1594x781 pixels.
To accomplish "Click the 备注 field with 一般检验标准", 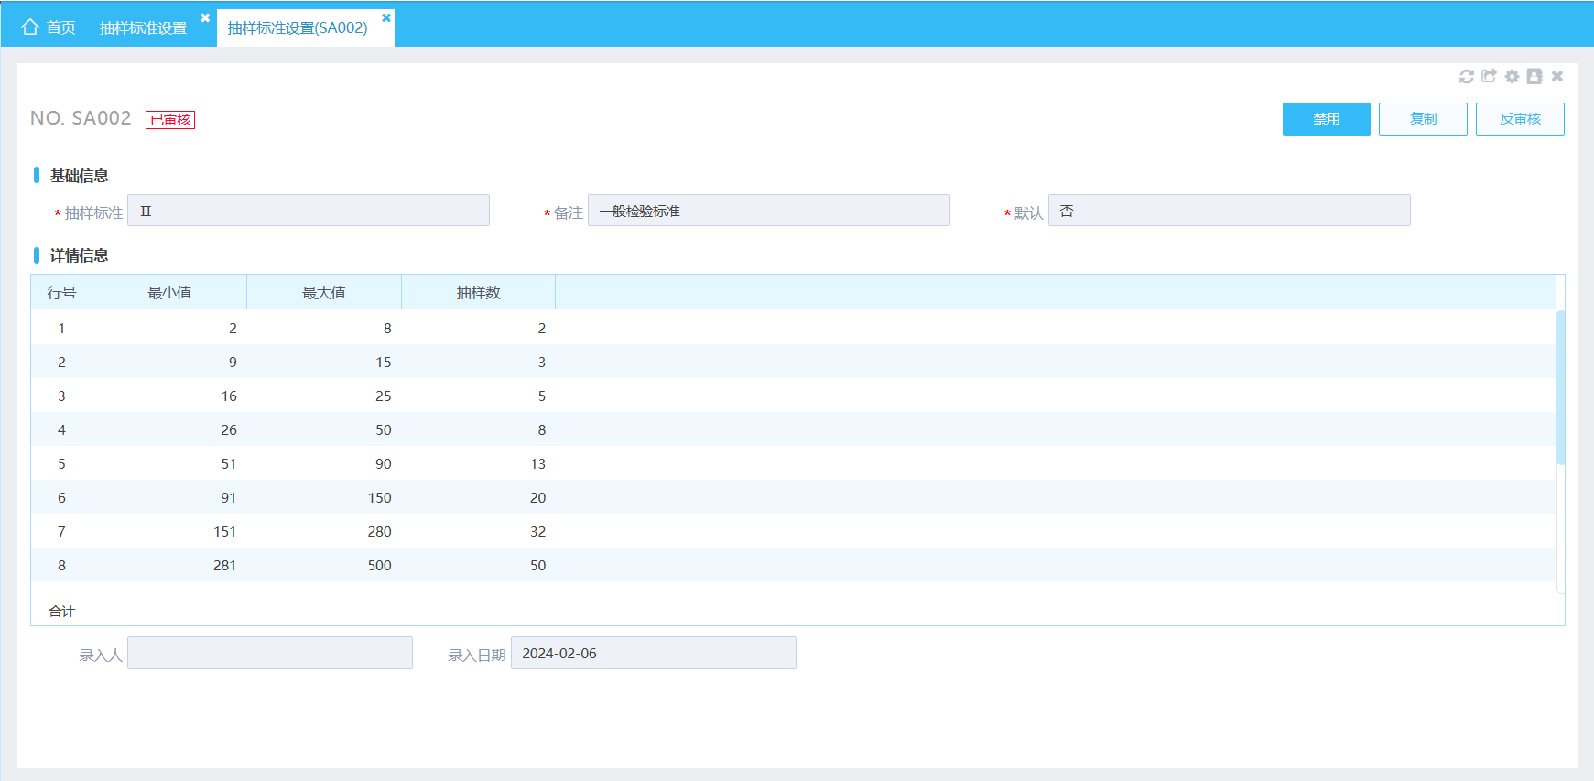I will [x=769, y=211].
